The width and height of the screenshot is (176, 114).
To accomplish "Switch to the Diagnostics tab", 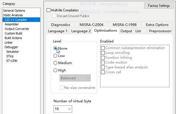I will pos(60,25).
